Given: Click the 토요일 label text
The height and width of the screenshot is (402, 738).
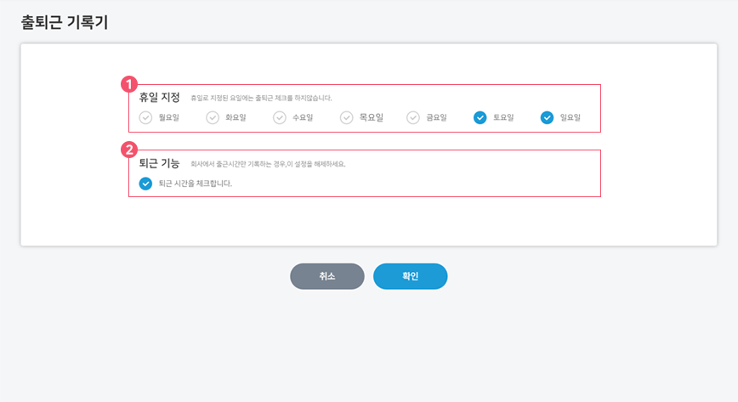Looking at the screenshot, I should (503, 117).
